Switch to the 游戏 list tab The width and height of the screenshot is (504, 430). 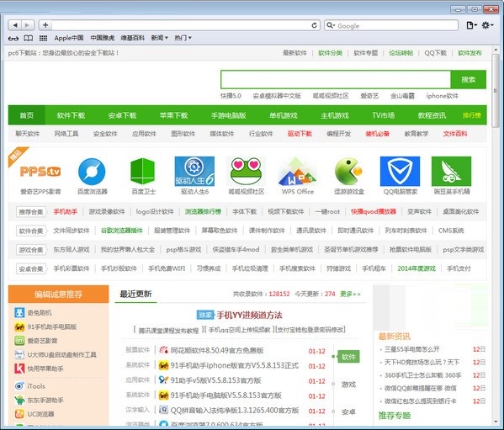pos(348,385)
